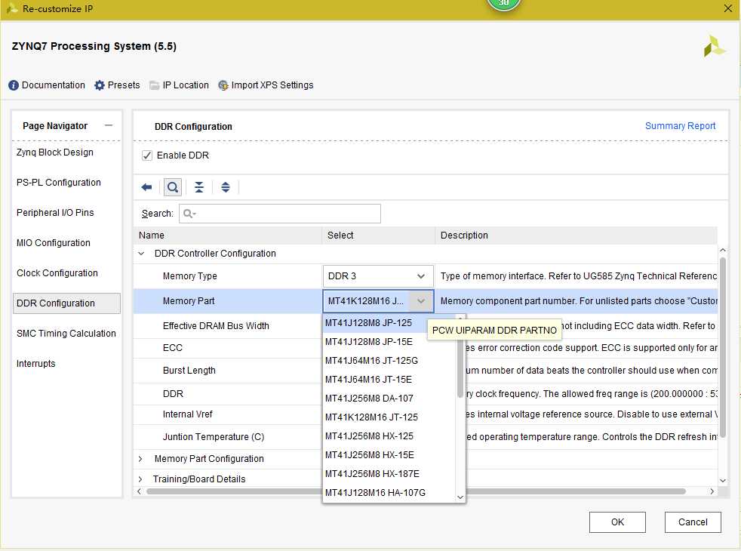This screenshot has height=551, width=741.
Task: Click the Memory Part dropdown arrow
Action: pyautogui.click(x=420, y=301)
